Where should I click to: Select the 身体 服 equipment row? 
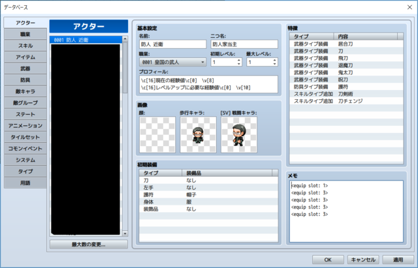208,202
